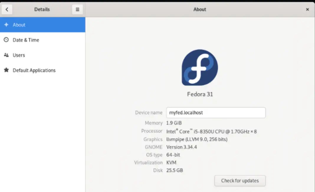This screenshot has width=315, height=192.
Task: Click the people icon beside Users
Action: pos(6,55)
